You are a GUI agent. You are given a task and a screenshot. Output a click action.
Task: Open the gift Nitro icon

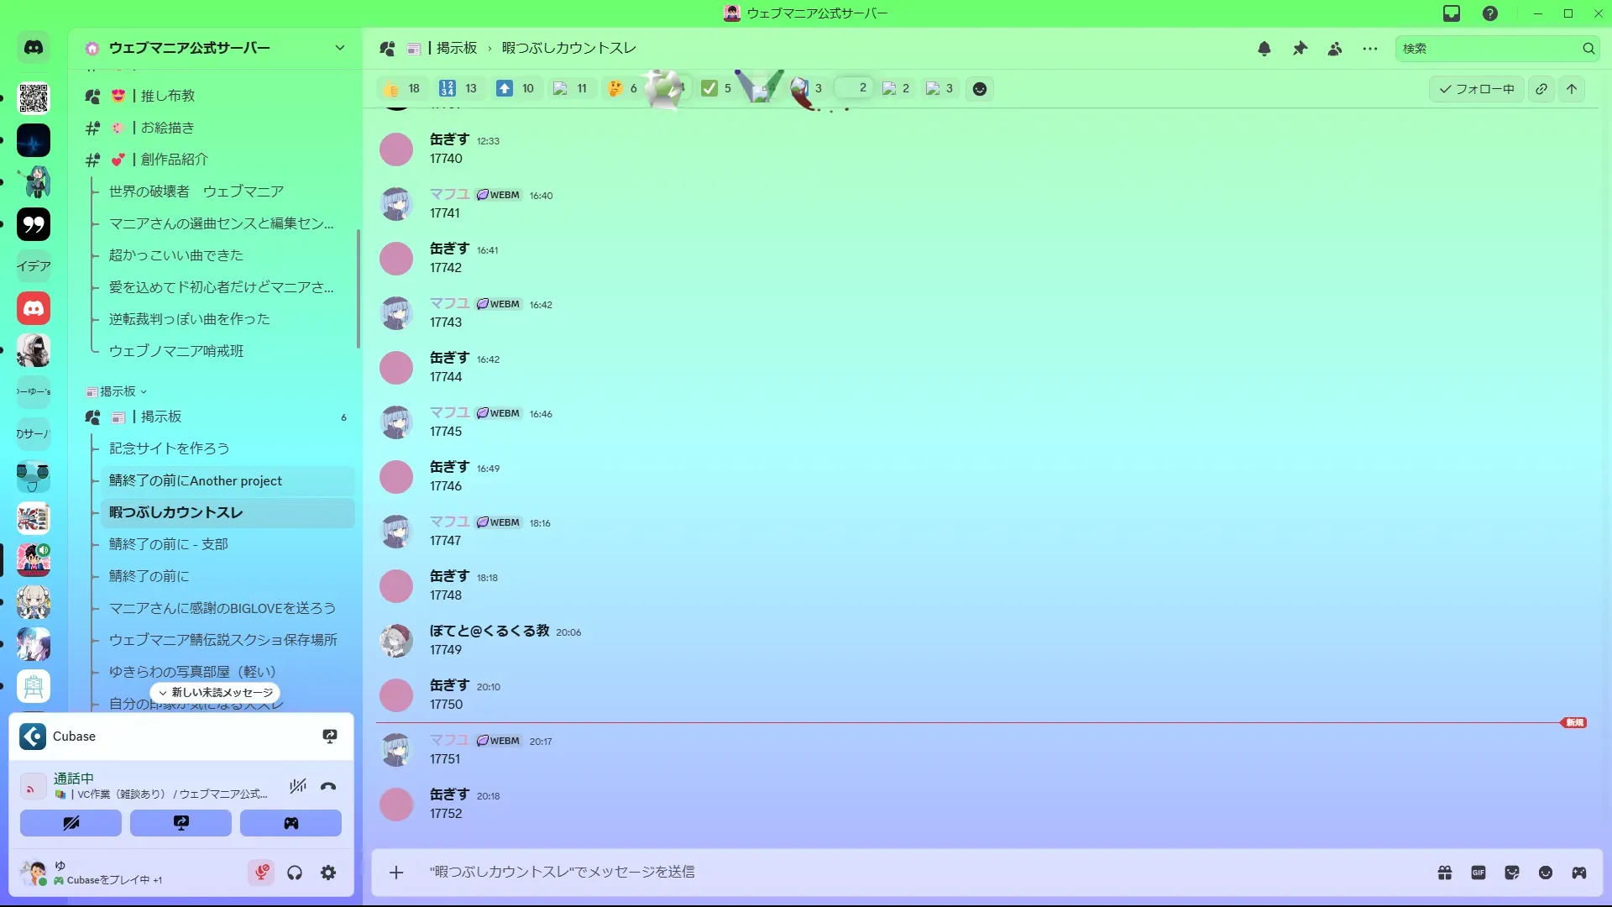1445,873
